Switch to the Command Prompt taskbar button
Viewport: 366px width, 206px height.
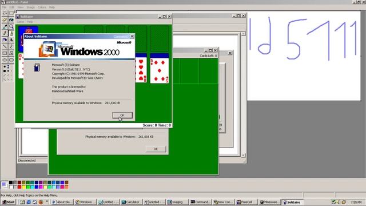click(x=200, y=202)
